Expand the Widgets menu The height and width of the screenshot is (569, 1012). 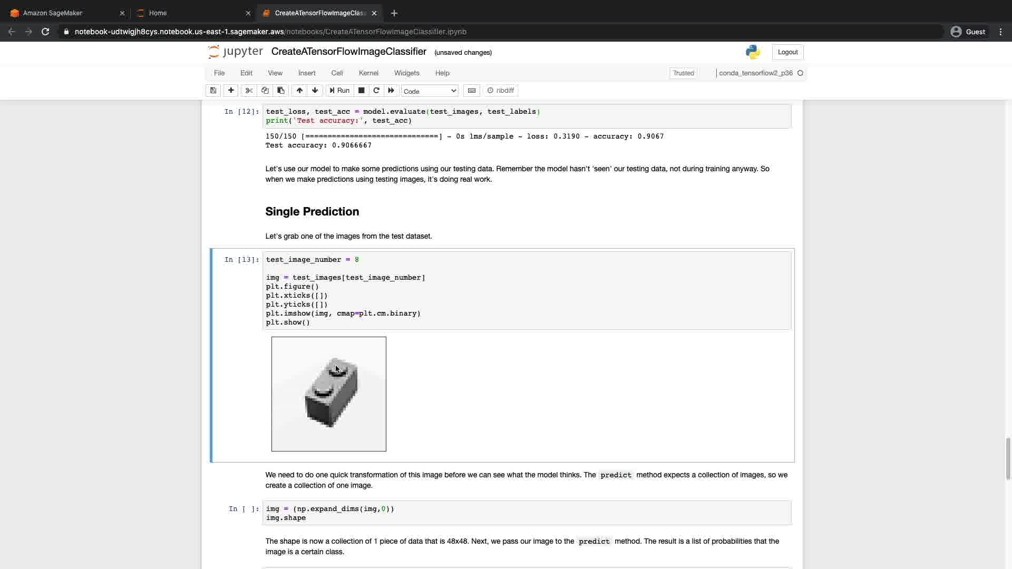point(406,73)
